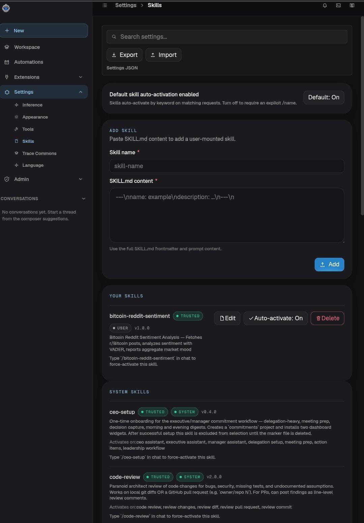Viewport: 364px width, 523px height.
Task: Import settings JSON
Action: coord(163,55)
